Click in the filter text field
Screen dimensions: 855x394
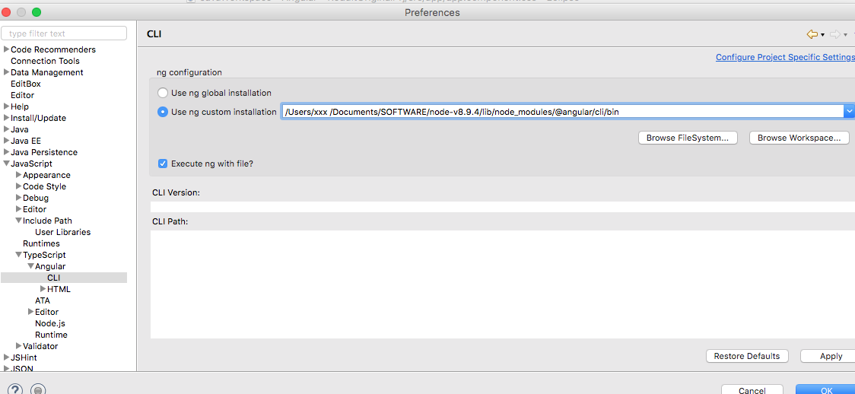click(x=65, y=33)
